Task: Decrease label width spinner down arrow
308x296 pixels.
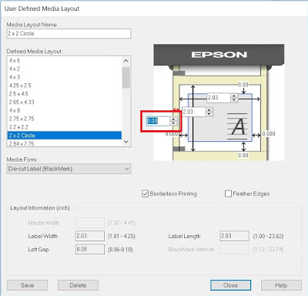Action: click(234, 99)
